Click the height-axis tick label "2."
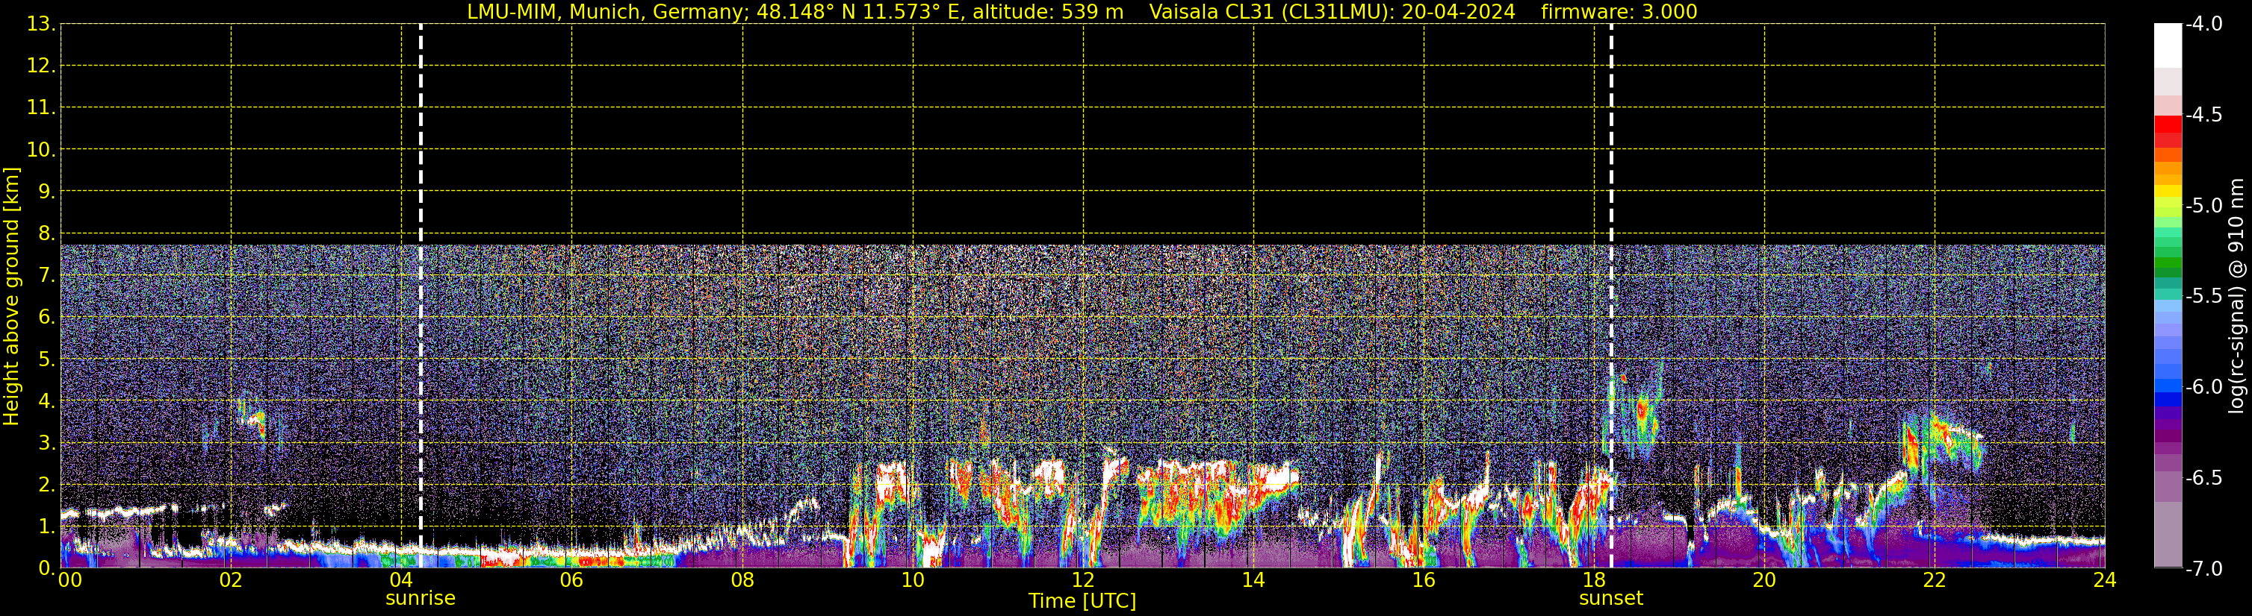2252x616 pixels. pyautogui.click(x=47, y=485)
